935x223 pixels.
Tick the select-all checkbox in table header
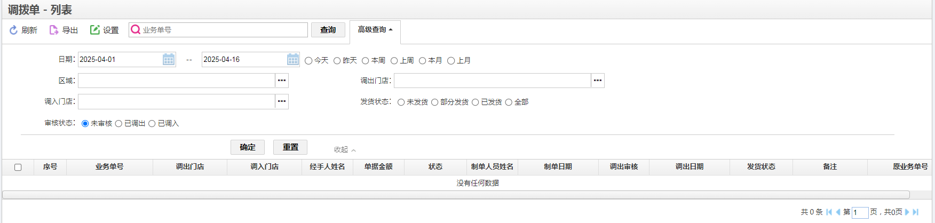tap(18, 167)
